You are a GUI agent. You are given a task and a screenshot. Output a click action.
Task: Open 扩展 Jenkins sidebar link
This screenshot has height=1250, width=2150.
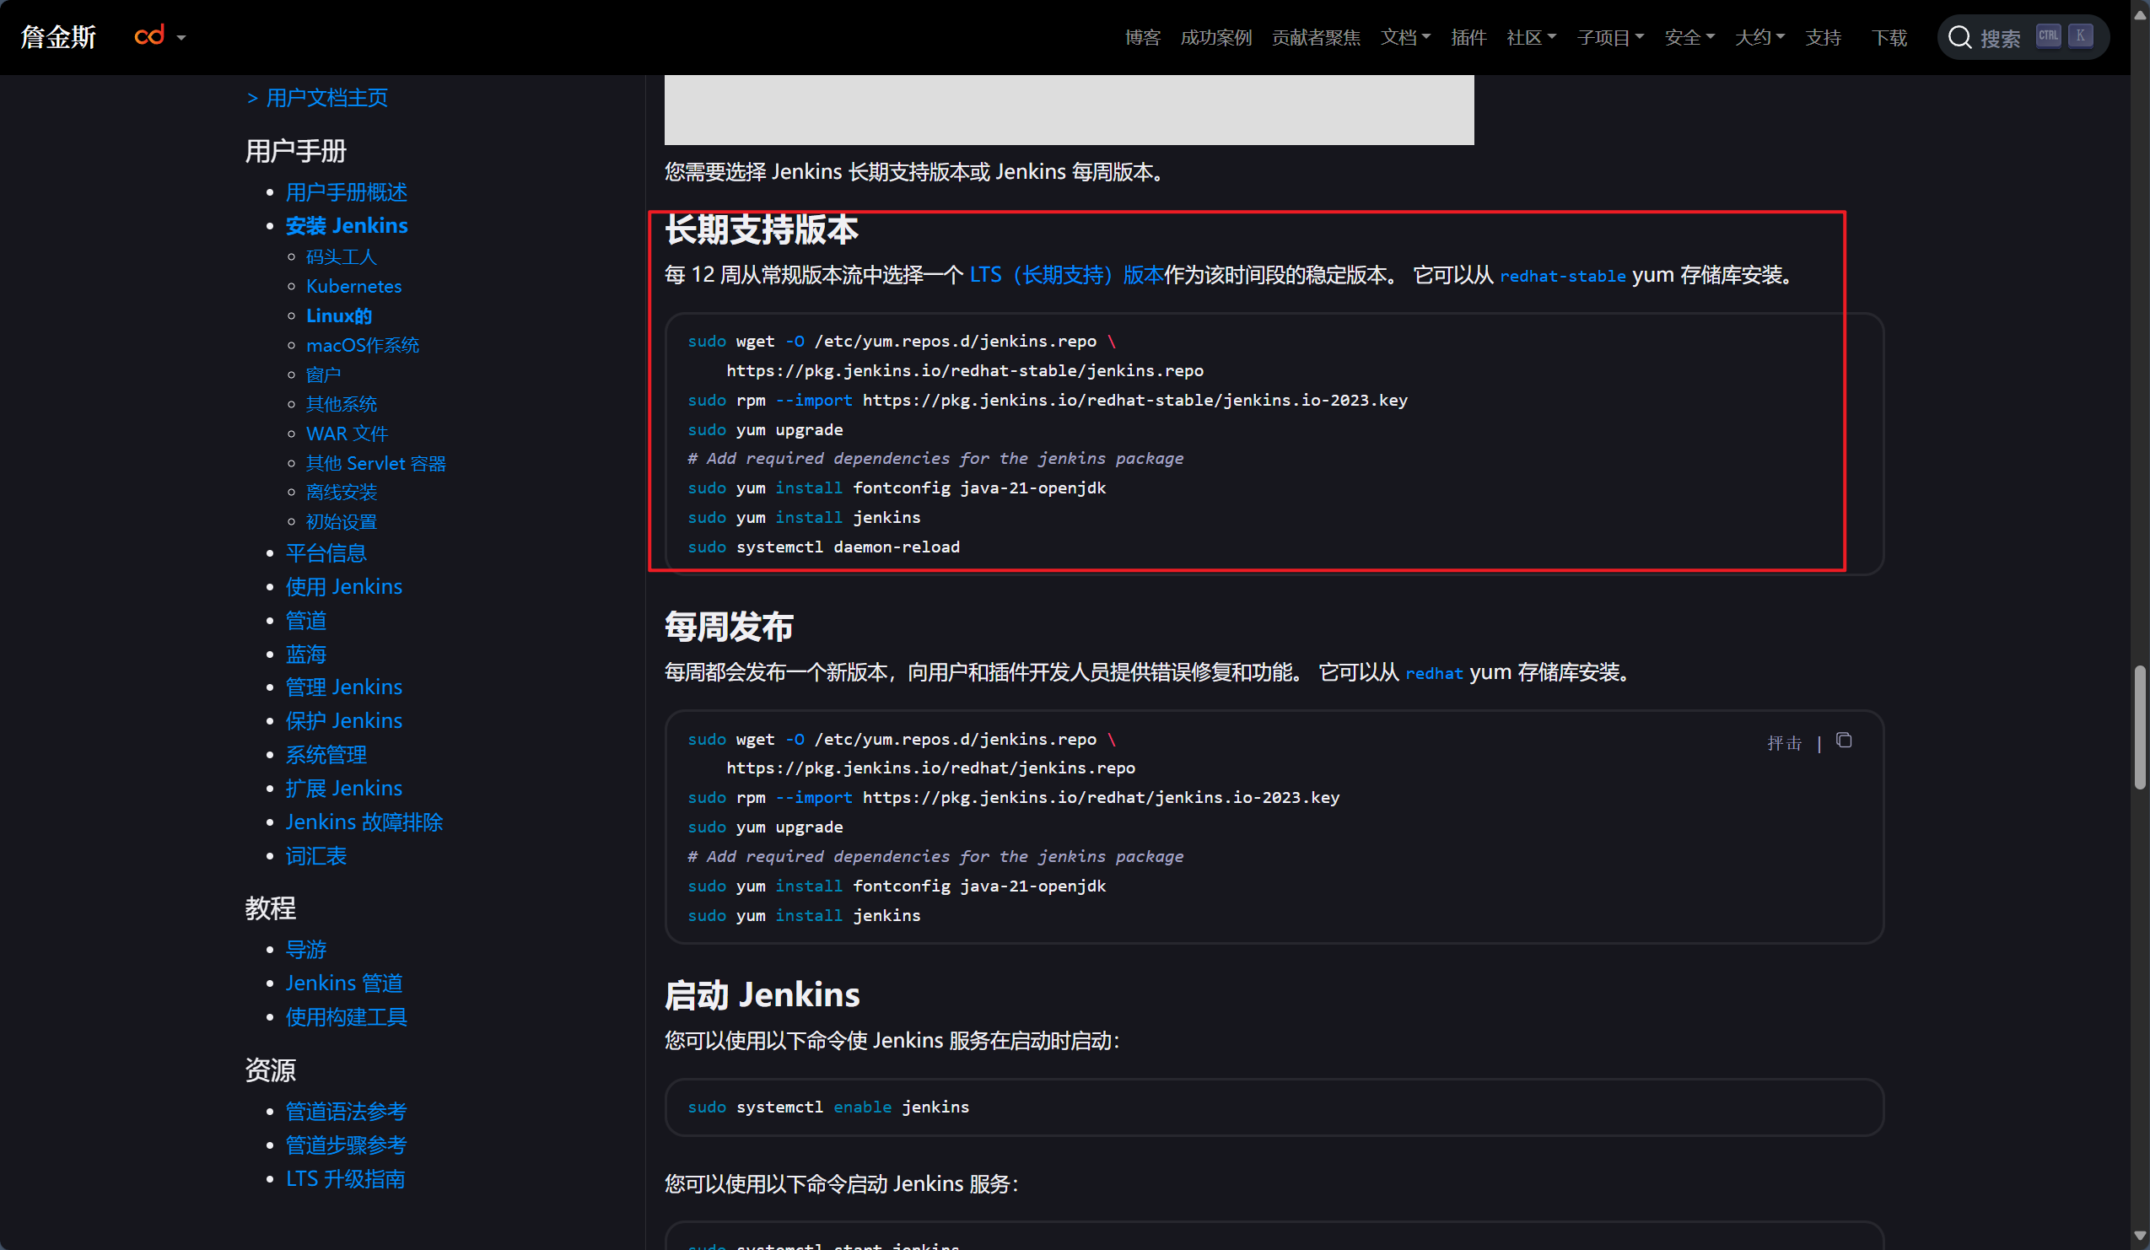344,788
